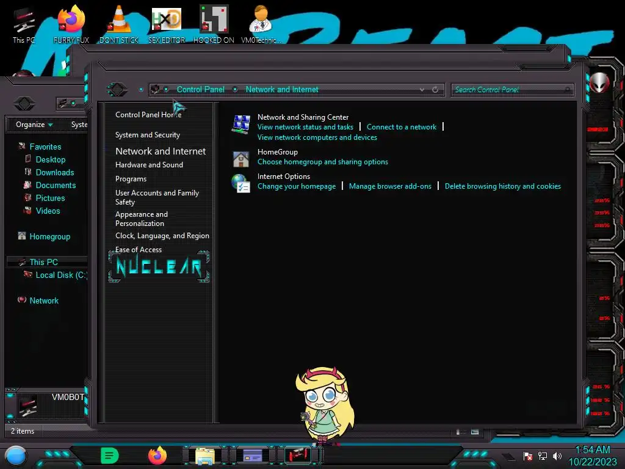Click Manage browser add-ons
Screen dimensions: 625x469
(390, 186)
